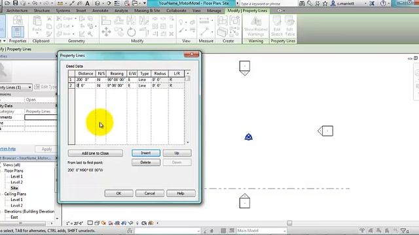Click the Measure Between icon in Measure panel

[x=204, y=20]
